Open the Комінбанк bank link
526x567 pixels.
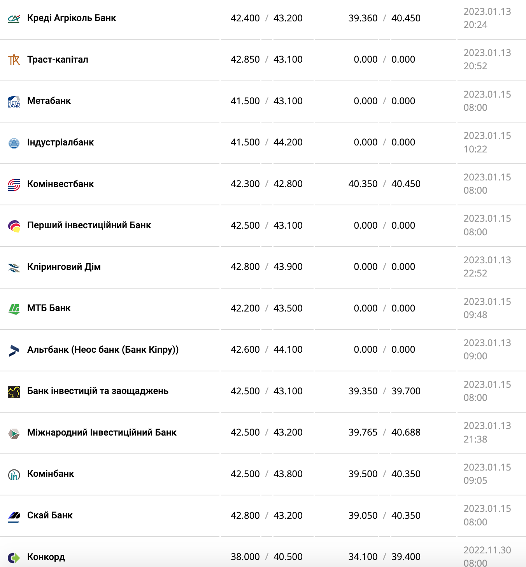click(x=51, y=474)
